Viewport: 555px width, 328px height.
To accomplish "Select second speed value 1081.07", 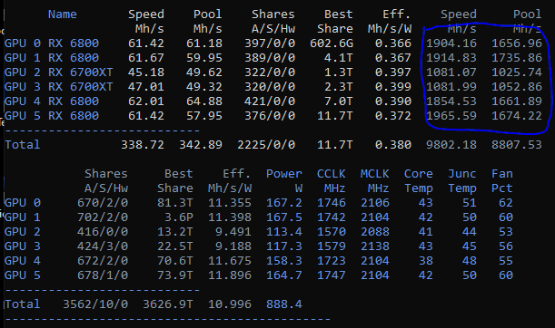I will (x=451, y=72).
